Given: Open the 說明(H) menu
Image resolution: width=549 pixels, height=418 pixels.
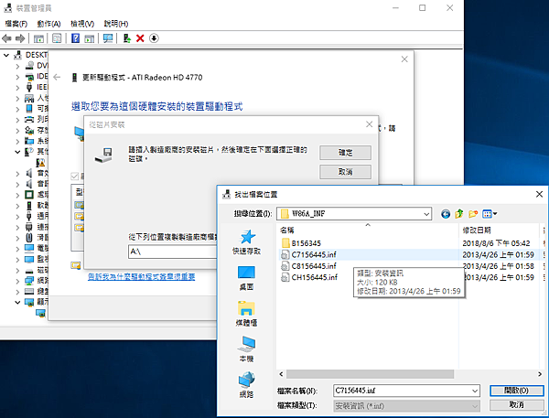Looking at the screenshot, I should click(x=116, y=24).
